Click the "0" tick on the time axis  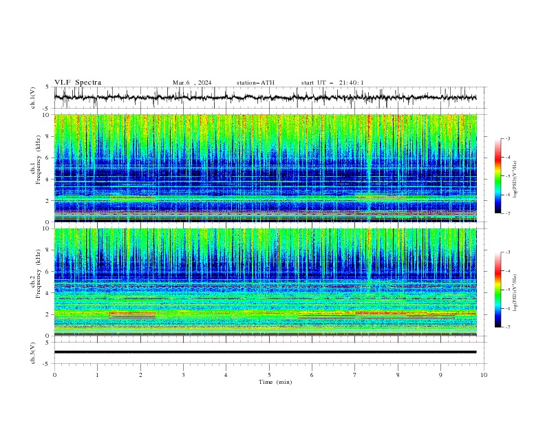point(54,375)
